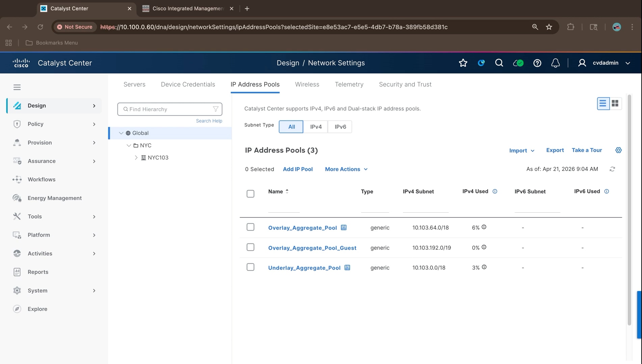Click Add IP Pool
This screenshot has height=364, width=642.
(298, 169)
